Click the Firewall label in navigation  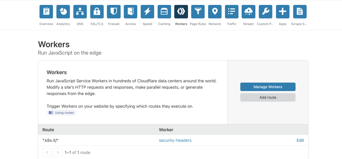tap(114, 24)
